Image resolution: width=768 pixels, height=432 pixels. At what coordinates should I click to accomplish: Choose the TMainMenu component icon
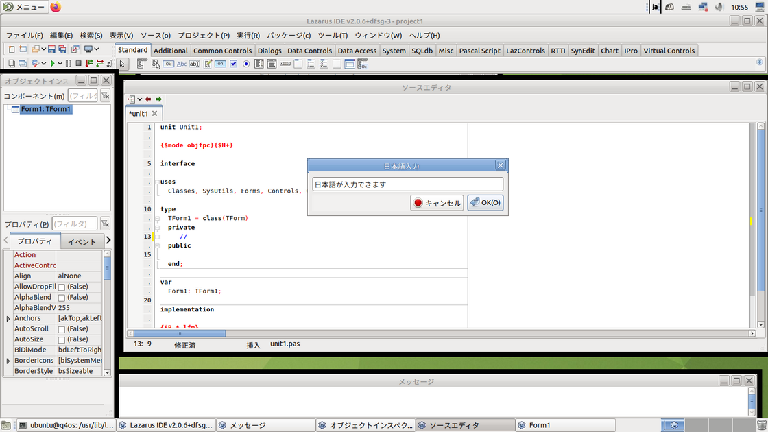(142, 64)
